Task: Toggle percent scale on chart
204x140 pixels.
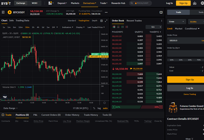Action: point(94,108)
